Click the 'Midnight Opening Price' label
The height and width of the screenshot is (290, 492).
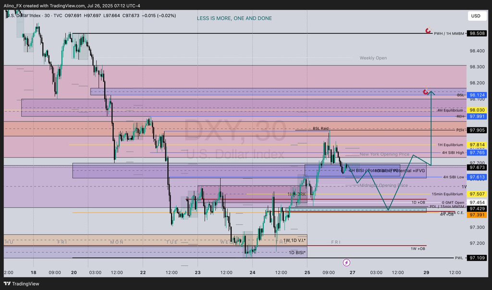pos(384,185)
